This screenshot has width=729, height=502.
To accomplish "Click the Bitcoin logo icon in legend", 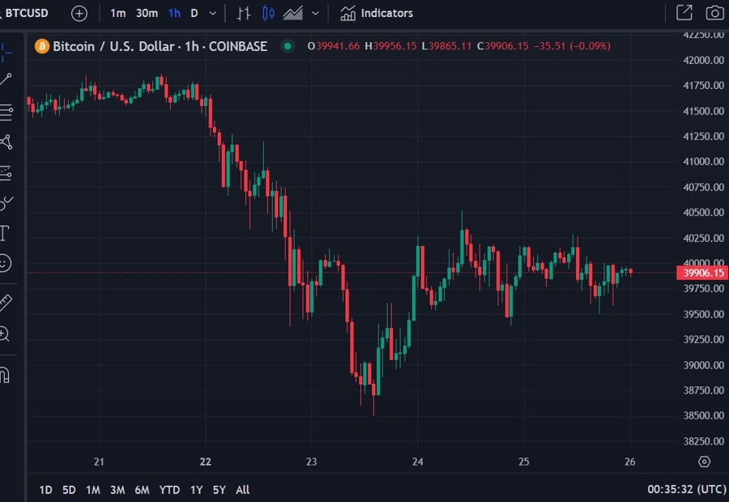I will coord(42,46).
